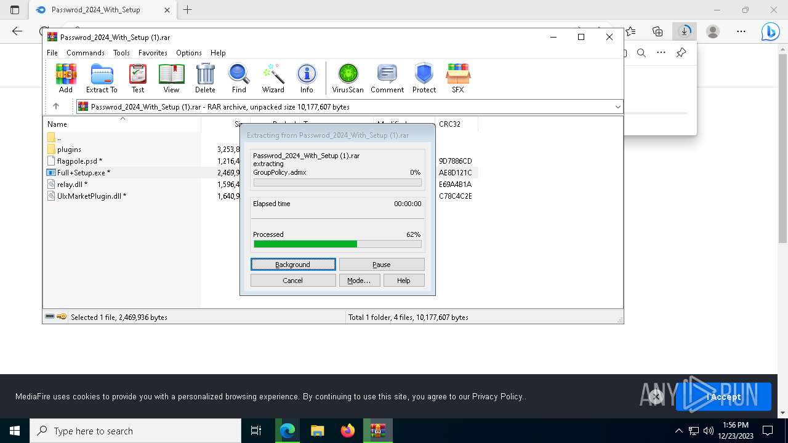Accept the MediaFire cookie notice
788x443 pixels.
(x=723, y=397)
